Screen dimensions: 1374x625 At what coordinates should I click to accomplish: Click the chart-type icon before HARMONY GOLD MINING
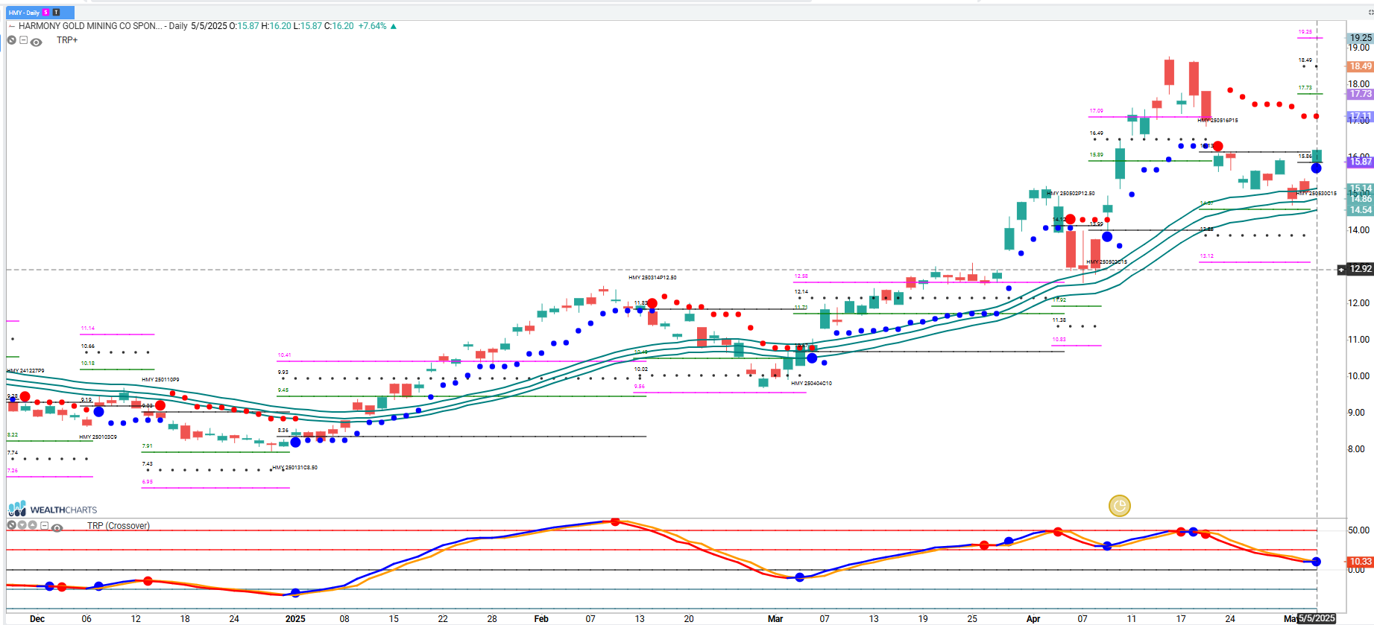click(x=11, y=26)
